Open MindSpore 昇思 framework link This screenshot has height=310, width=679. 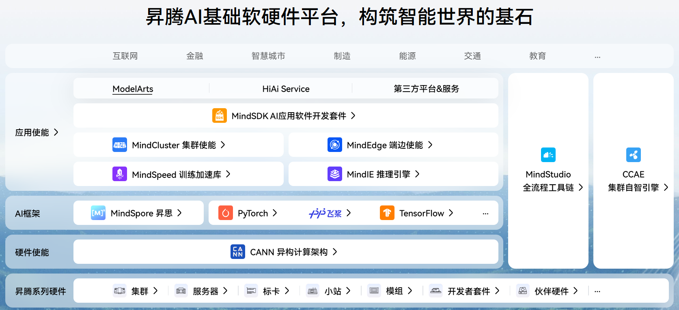pyautogui.click(x=142, y=213)
